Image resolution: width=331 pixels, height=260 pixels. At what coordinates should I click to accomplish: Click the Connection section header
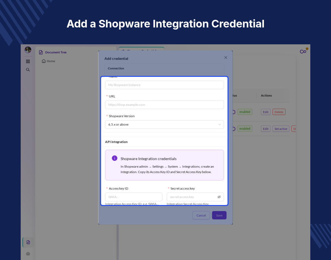[116, 68]
